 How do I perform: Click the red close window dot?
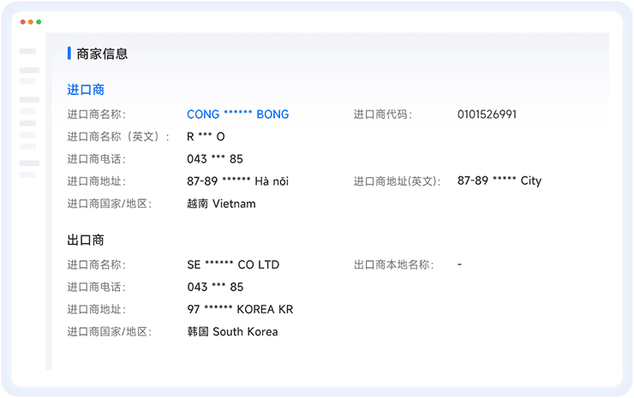click(23, 21)
